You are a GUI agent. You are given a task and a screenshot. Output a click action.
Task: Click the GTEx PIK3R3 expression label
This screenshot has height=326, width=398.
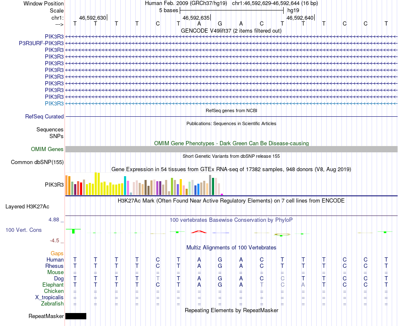(54, 185)
